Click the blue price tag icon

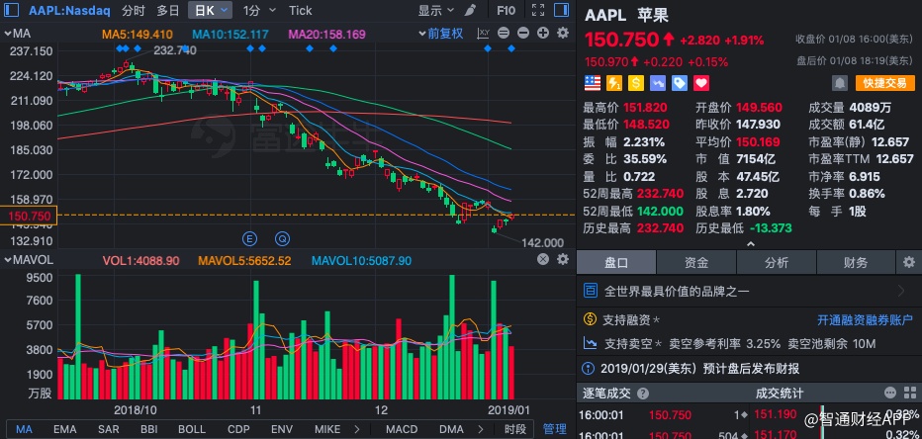680,83
